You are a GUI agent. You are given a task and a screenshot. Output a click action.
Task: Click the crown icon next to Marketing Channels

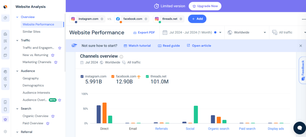pyautogui.click(x=56, y=62)
